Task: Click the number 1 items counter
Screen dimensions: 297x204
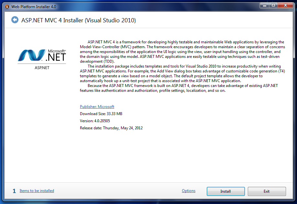Action: click(x=14, y=191)
